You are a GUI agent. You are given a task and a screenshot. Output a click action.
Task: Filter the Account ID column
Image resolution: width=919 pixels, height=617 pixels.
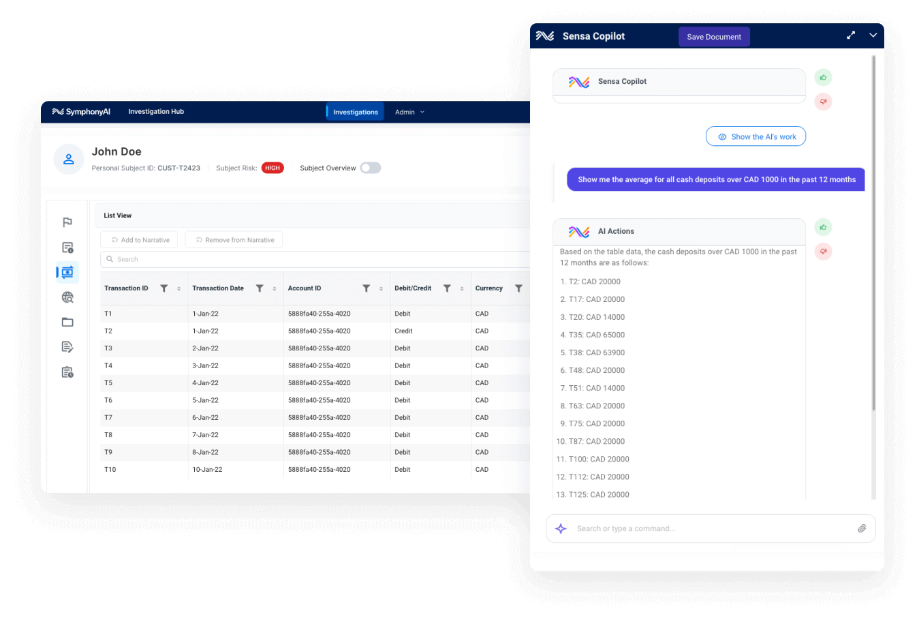click(367, 288)
